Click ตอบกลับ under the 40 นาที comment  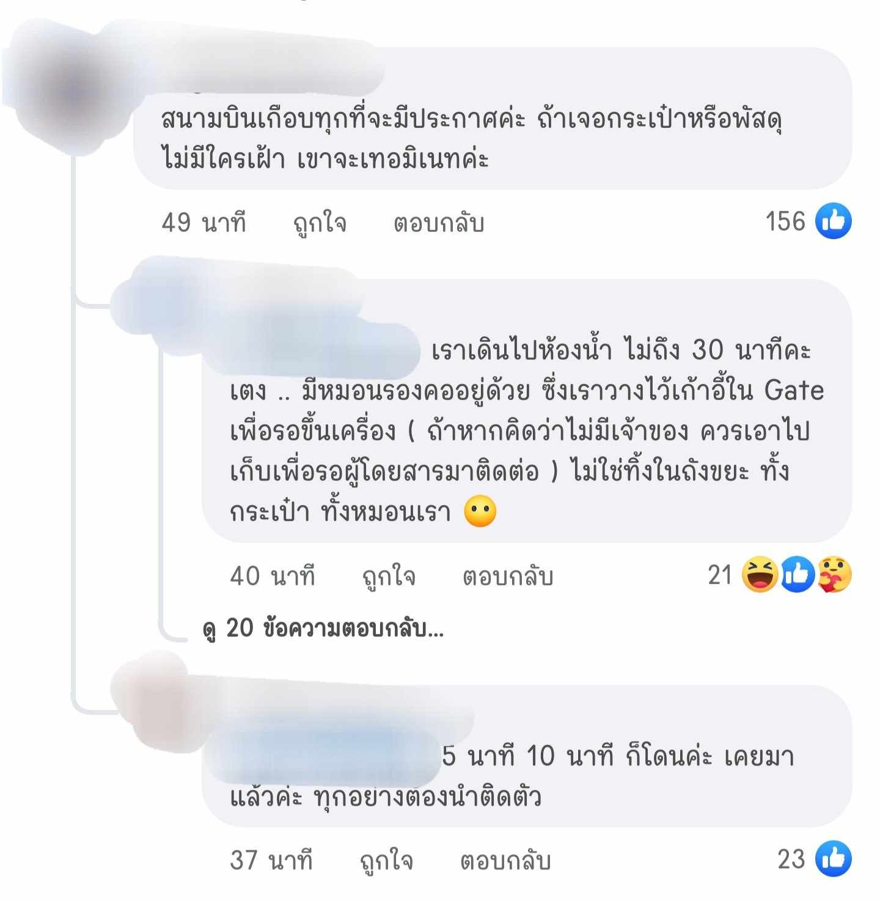(508, 577)
